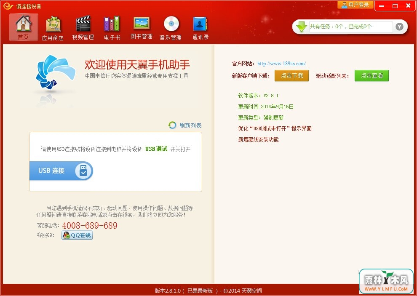417x296 pixels.
Task: Click the 更新类型: 强制更新 text
Action: click(261, 117)
